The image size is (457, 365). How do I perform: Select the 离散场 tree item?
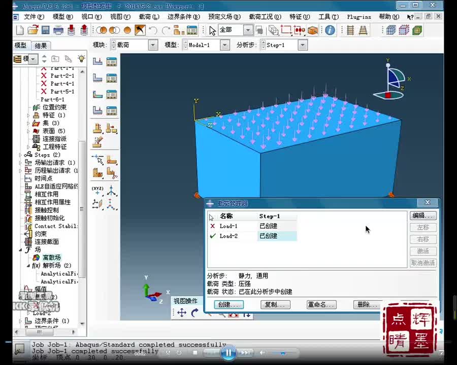pyautogui.click(x=52, y=258)
